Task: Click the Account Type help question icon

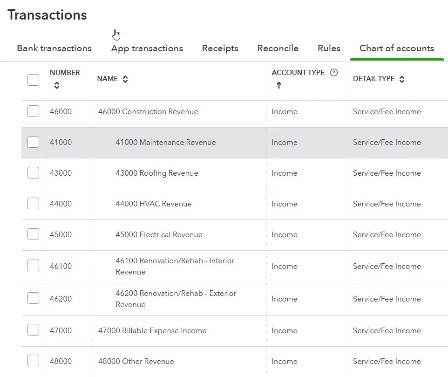Action: coord(333,73)
